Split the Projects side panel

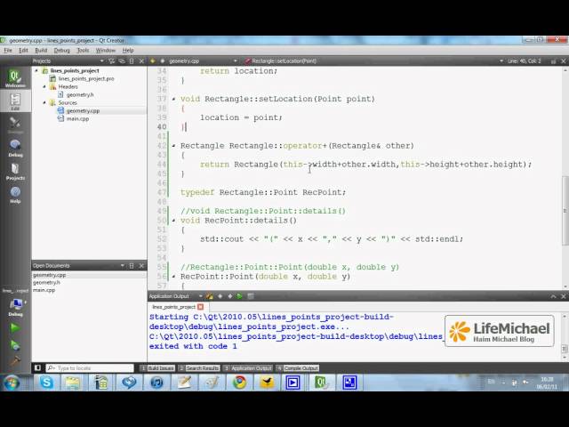132,61
